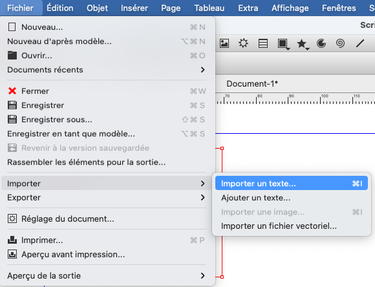
Task: Switch to the Document-1* tab
Action: (x=252, y=84)
